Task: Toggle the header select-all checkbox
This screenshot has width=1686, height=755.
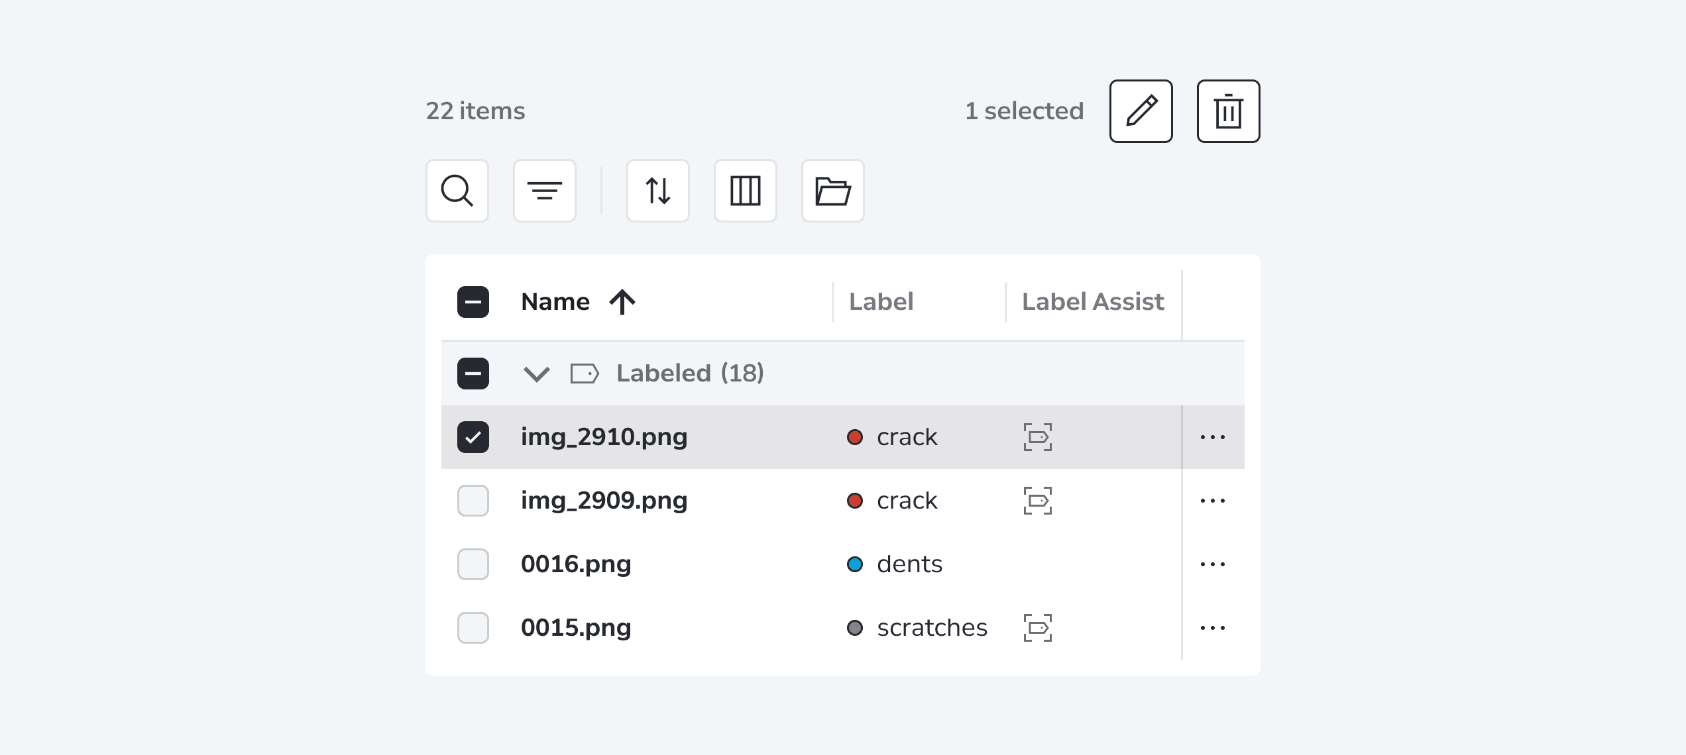Action: pos(473,302)
